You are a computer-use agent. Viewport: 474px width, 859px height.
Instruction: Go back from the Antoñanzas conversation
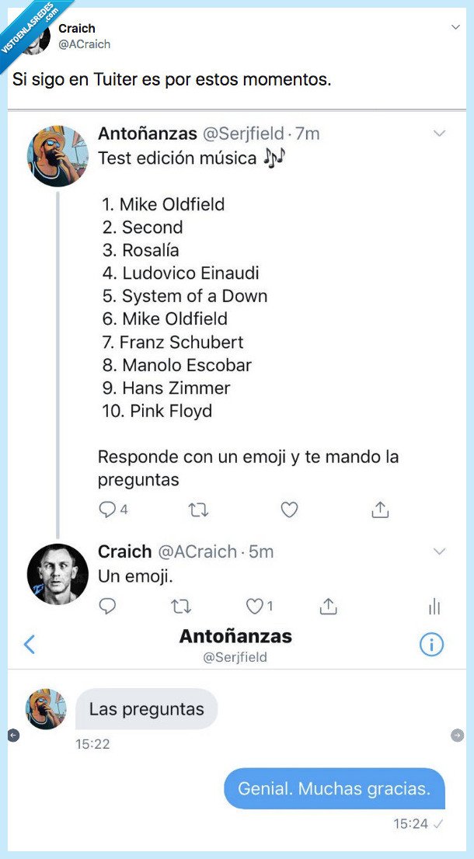tap(30, 644)
